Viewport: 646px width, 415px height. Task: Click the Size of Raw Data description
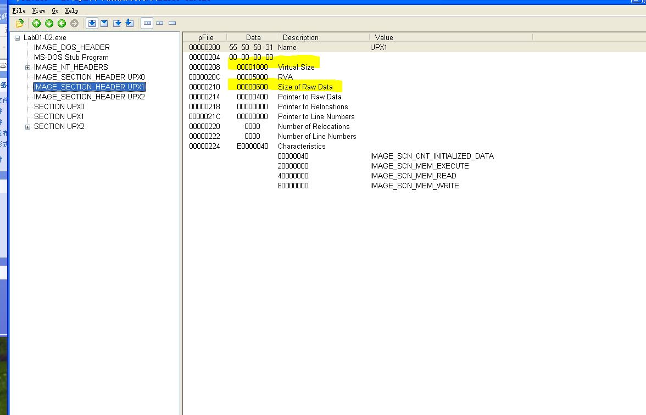coord(305,87)
